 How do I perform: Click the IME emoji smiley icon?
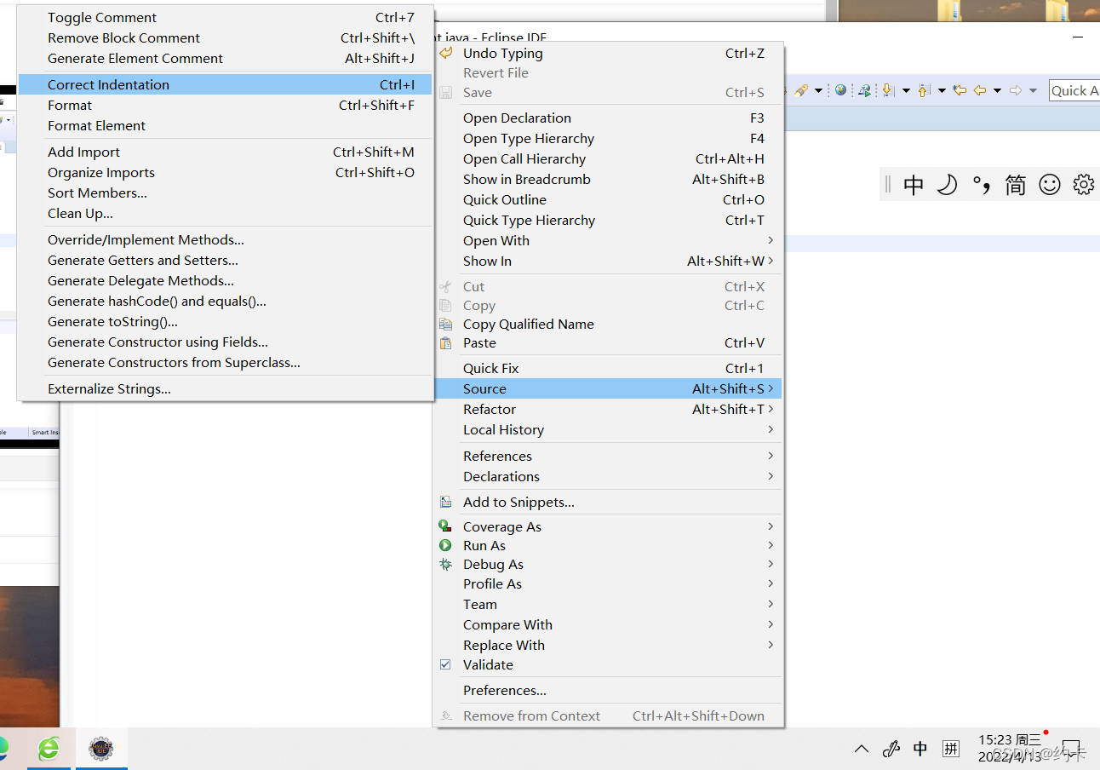tap(1050, 185)
